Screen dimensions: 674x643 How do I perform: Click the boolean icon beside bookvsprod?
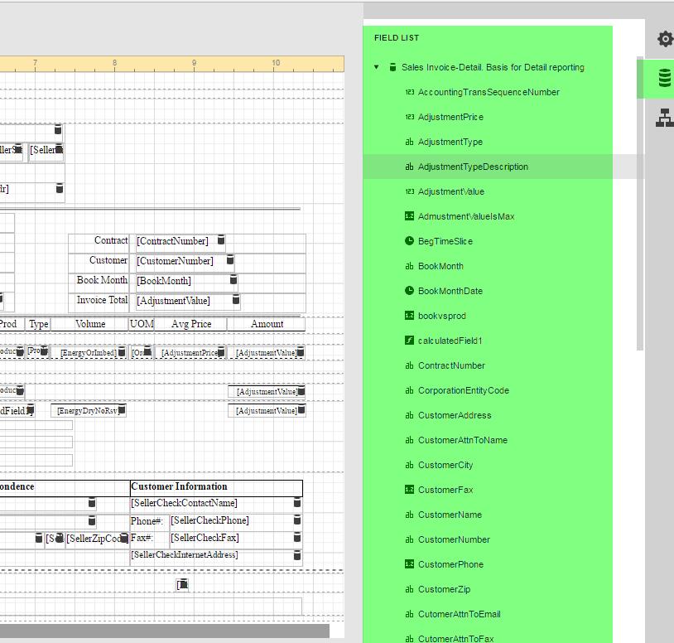409,316
